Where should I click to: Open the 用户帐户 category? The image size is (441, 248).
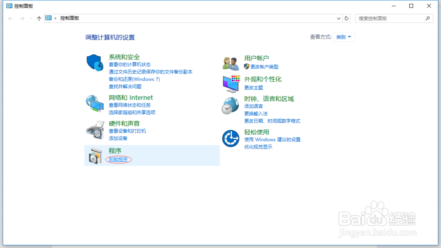[x=257, y=58]
